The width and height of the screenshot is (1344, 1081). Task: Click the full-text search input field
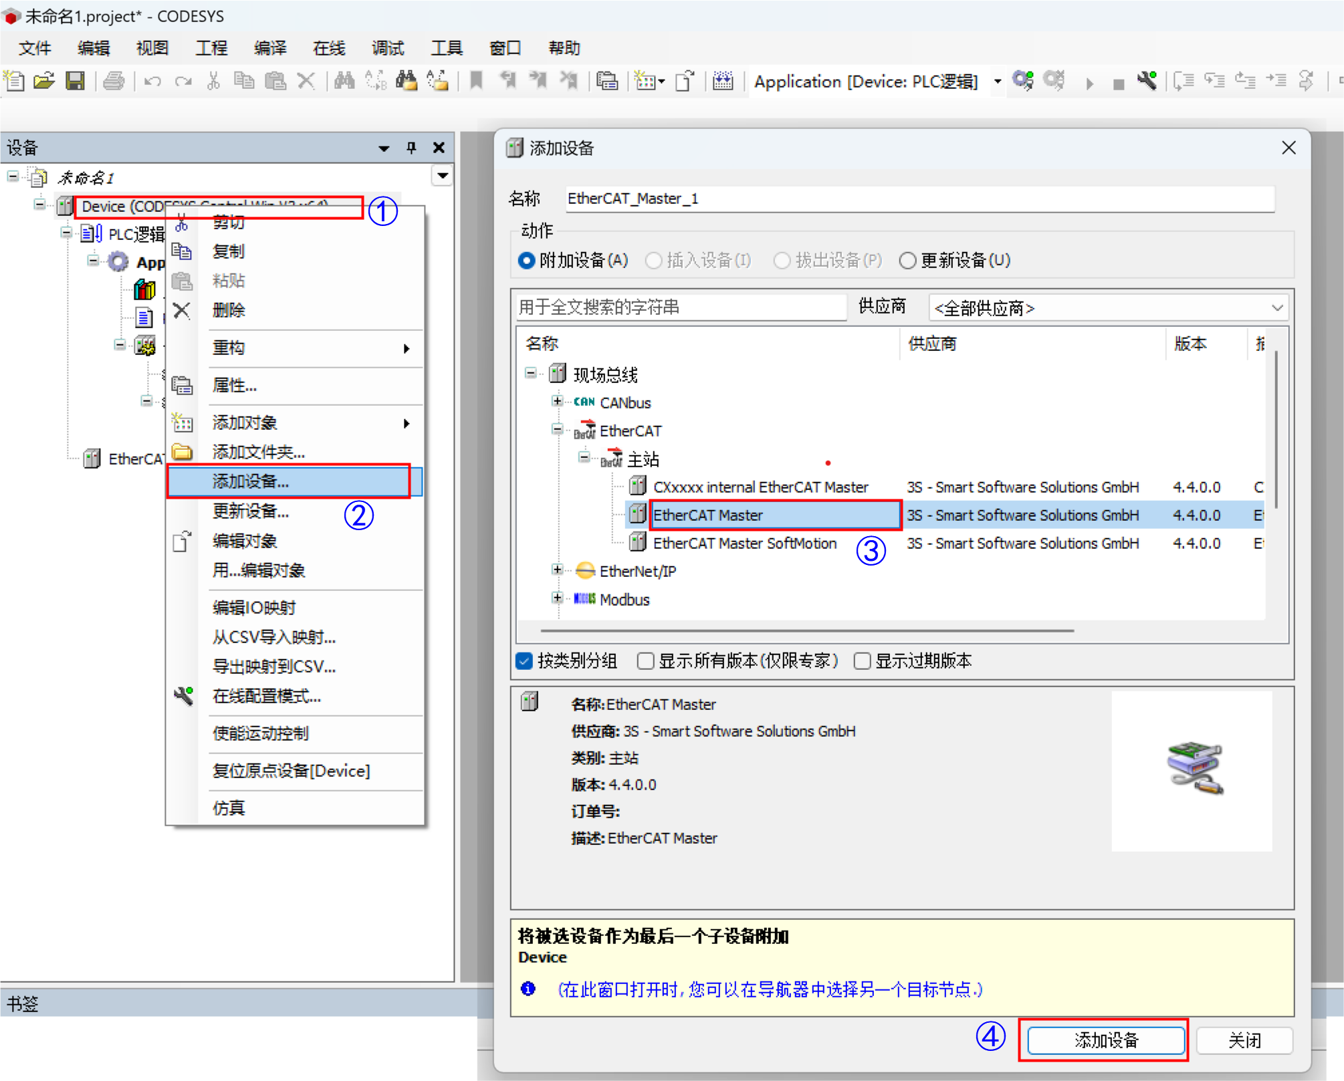tap(681, 308)
